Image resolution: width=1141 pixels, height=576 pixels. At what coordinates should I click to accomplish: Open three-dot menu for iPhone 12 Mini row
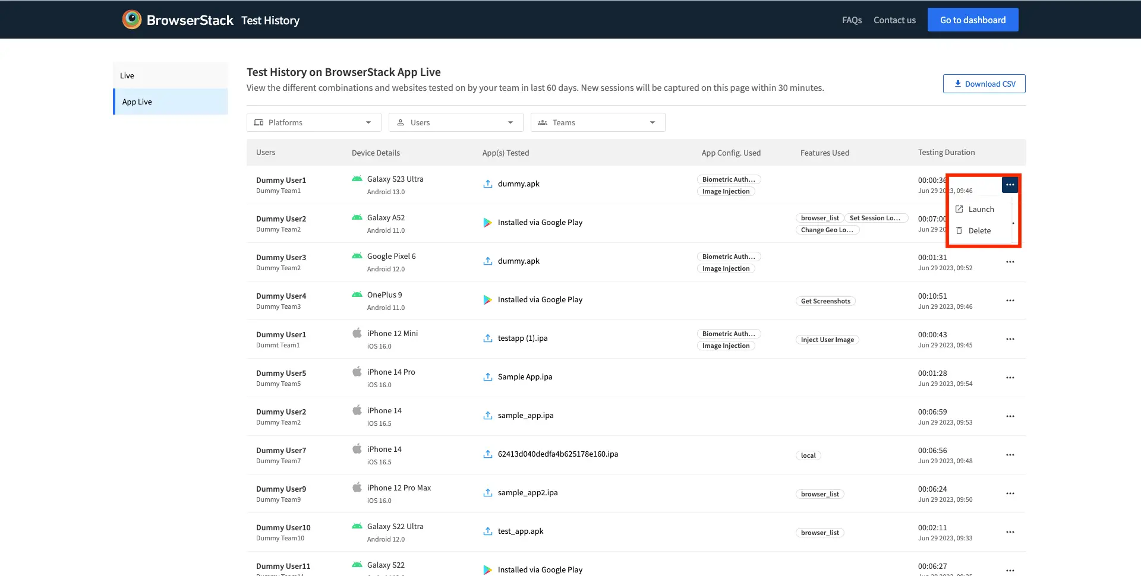pos(1010,339)
